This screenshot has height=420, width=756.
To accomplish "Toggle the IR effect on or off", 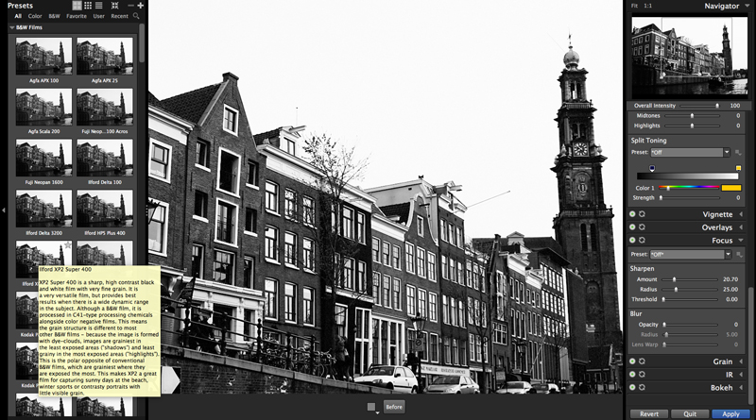I will (x=632, y=375).
